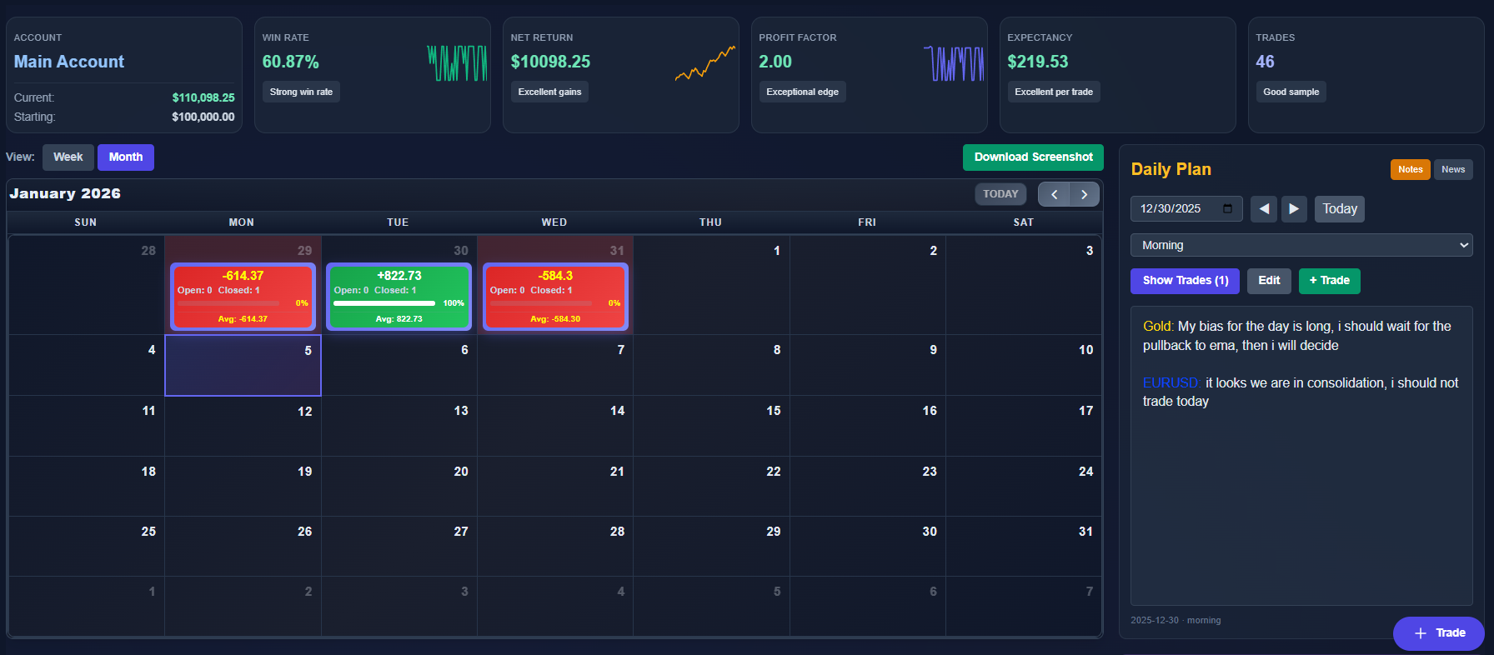
Task: Click the 100% progress bar on Dec 30 card
Action: pyautogui.click(x=384, y=303)
